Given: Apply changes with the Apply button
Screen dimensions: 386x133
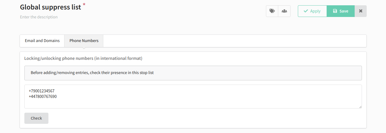Looking at the screenshot, I should click(312, 11).
